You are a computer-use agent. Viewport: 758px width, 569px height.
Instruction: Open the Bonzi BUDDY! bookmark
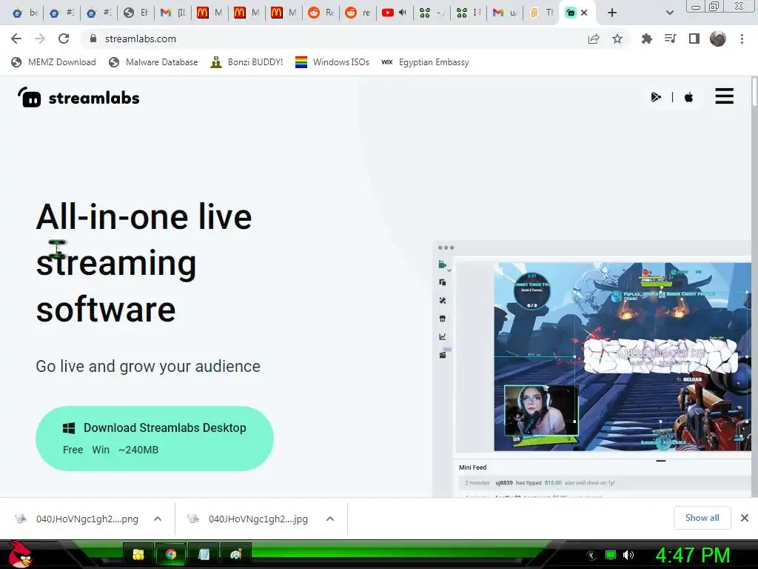[x=246, y=62]
